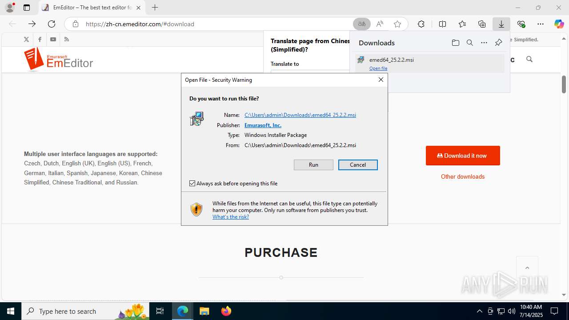Open the Favorites list icon

tap(462, 24)
